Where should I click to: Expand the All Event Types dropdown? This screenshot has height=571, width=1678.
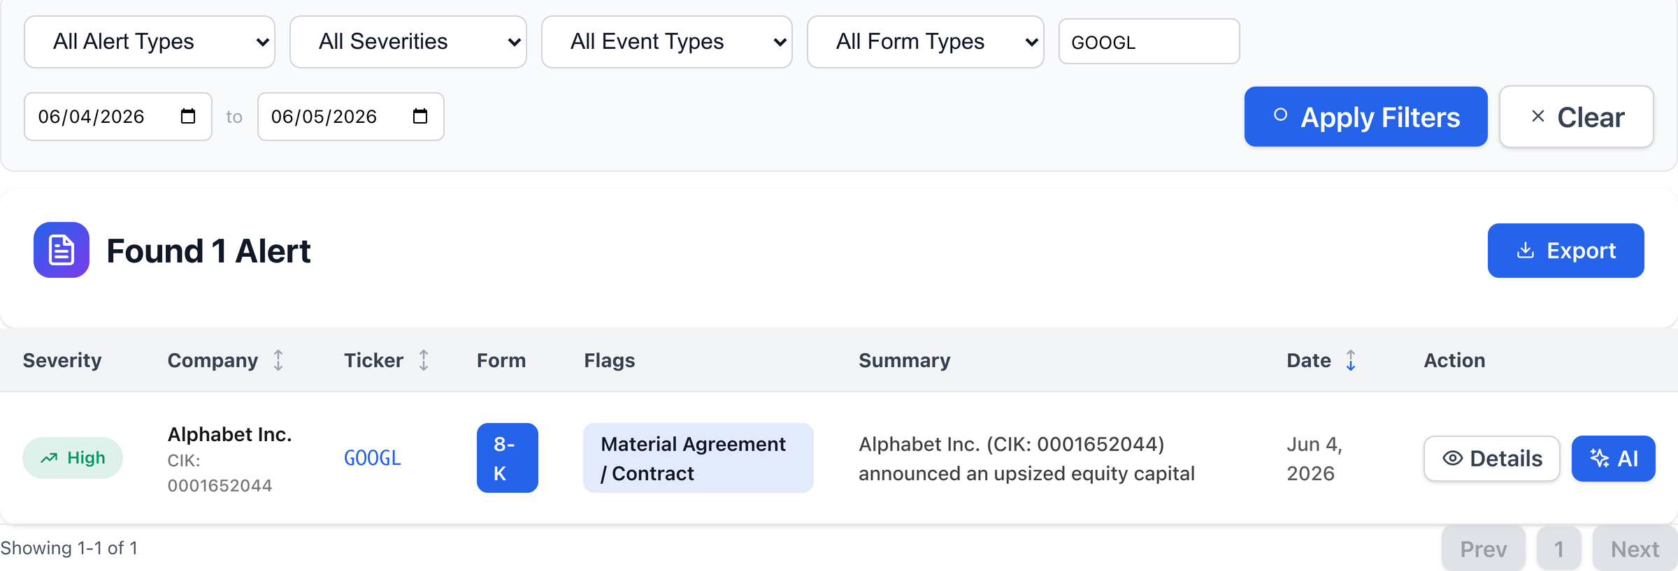[x=667, y=42]
